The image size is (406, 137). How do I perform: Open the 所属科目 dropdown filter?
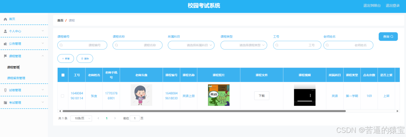(191, 45)
